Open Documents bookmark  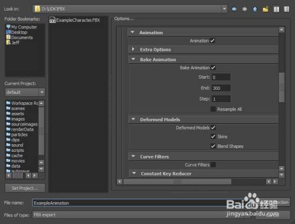click(x=19, y=37)
